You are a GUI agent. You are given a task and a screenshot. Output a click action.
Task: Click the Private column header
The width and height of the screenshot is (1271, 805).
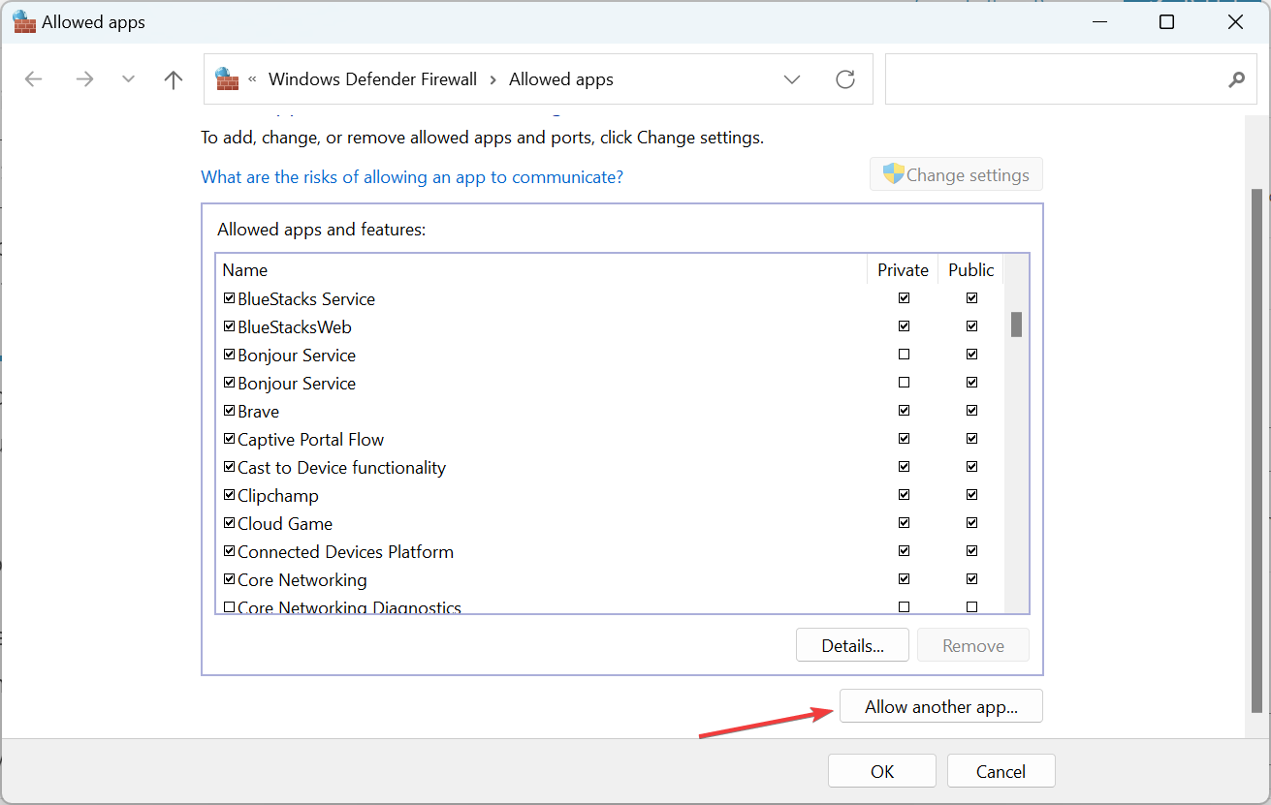903,269
